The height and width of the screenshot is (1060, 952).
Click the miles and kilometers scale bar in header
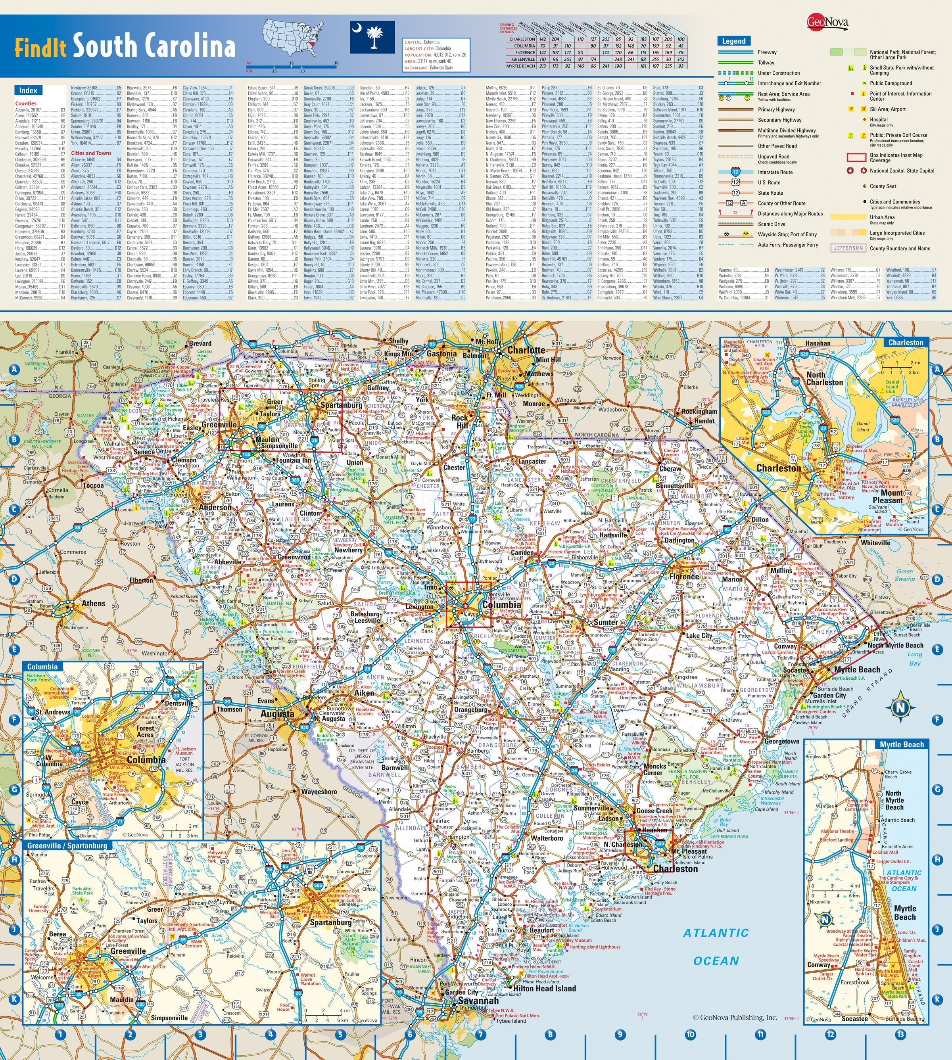[292, 66]
